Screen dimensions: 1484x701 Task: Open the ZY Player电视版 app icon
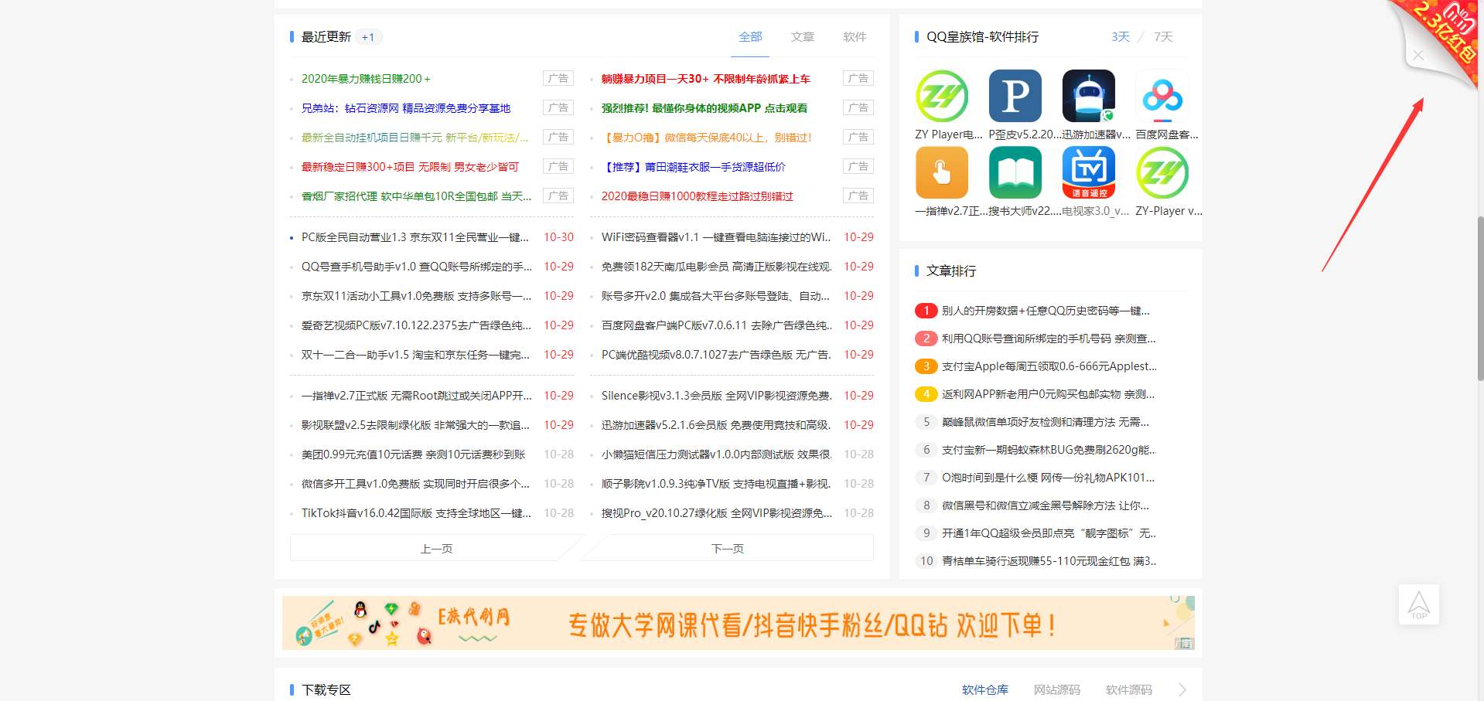click(x=941, y=96)
